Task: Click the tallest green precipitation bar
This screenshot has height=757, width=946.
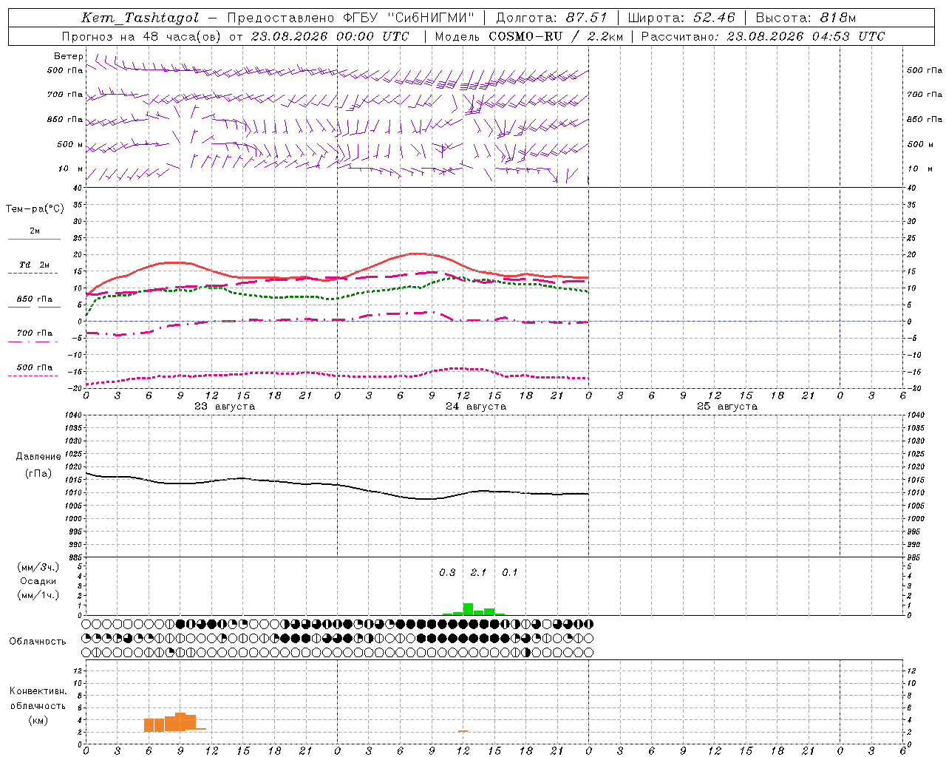Action: [468, 609]
